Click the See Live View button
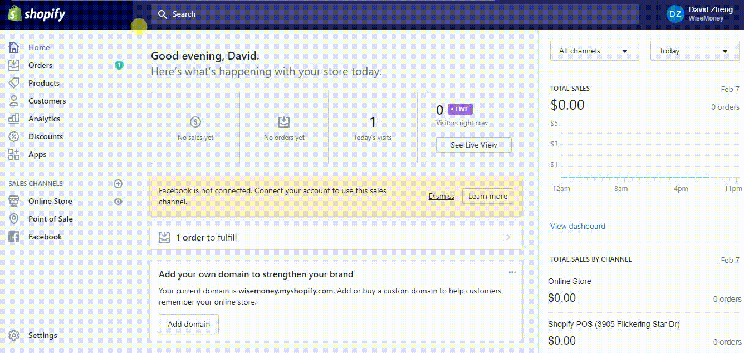 point(474,145)
